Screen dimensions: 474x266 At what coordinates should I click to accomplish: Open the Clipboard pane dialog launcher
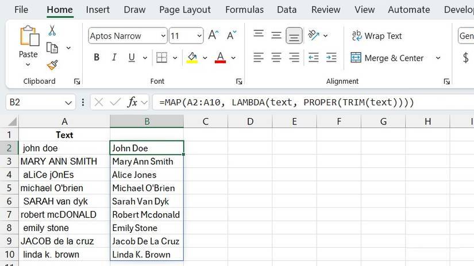[x=77, y=81]
